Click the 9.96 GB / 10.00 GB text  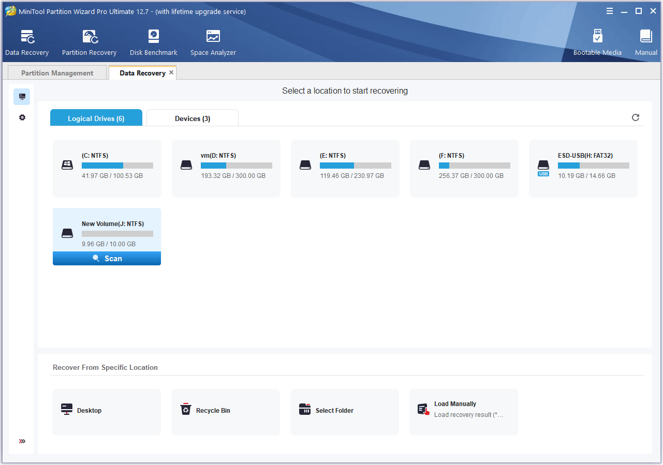(109, 244)
